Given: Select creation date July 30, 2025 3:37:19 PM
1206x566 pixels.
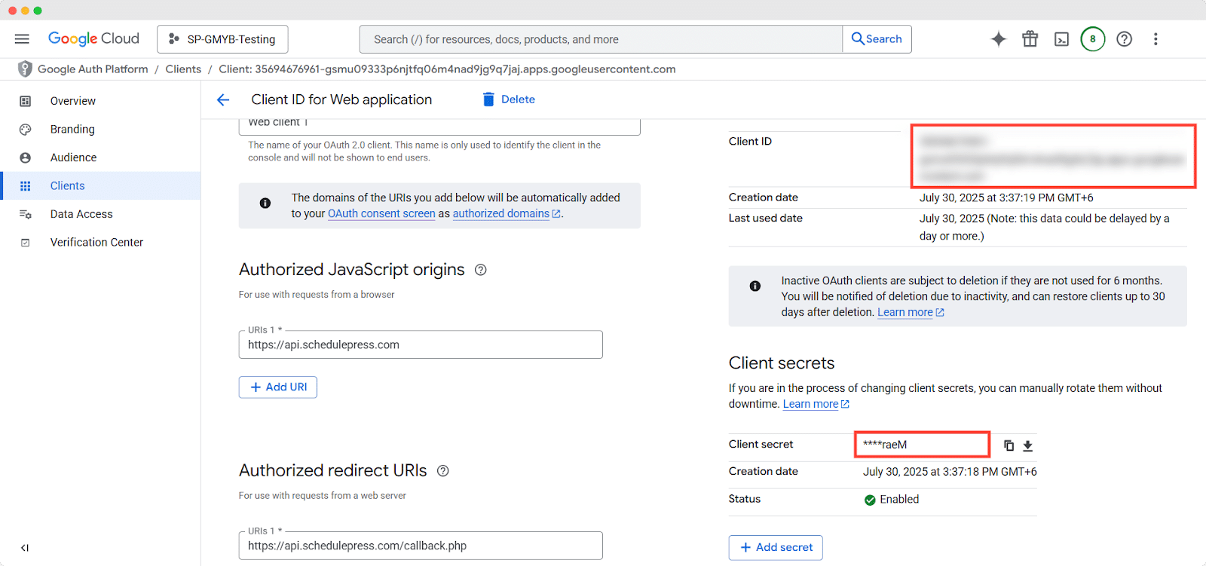Looking at the screenshot, I should [1006, 198].
